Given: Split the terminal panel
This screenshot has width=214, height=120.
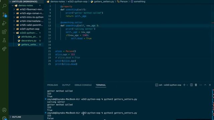Looking at the screenshot, I should point(191,85).
